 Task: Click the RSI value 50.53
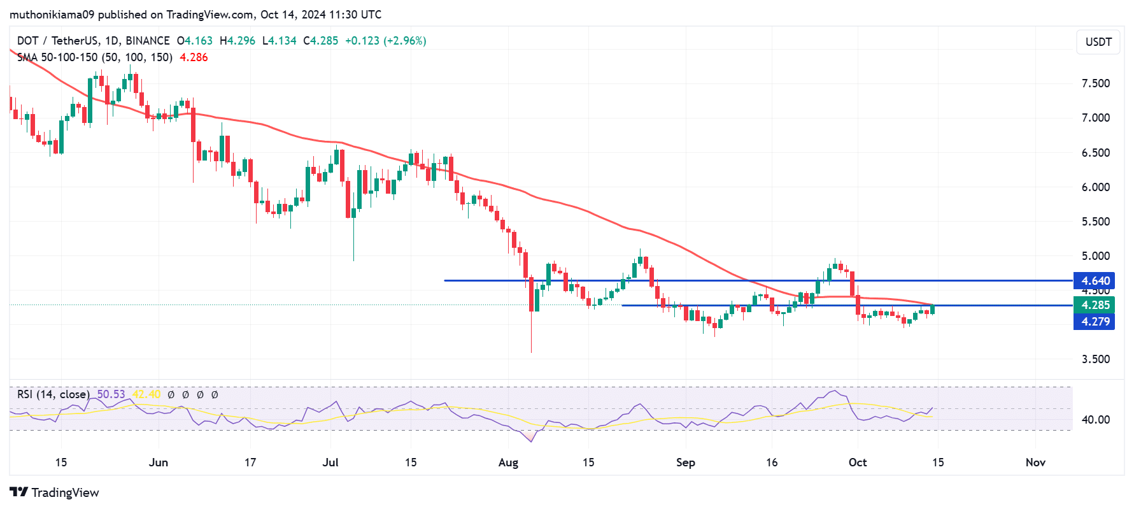point(111,394)
